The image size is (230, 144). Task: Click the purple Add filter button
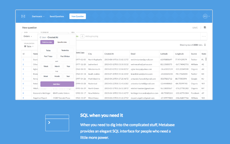(x=57, y=84)
